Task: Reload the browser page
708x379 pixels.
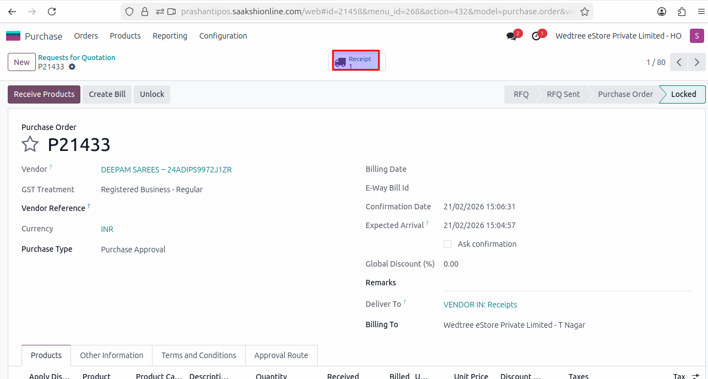Action: [x=52, y=12]
